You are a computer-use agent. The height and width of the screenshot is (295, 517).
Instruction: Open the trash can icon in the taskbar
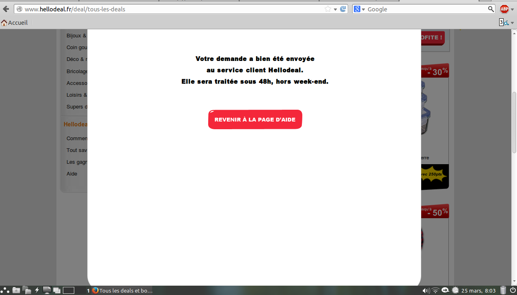[x=503, y=290]
